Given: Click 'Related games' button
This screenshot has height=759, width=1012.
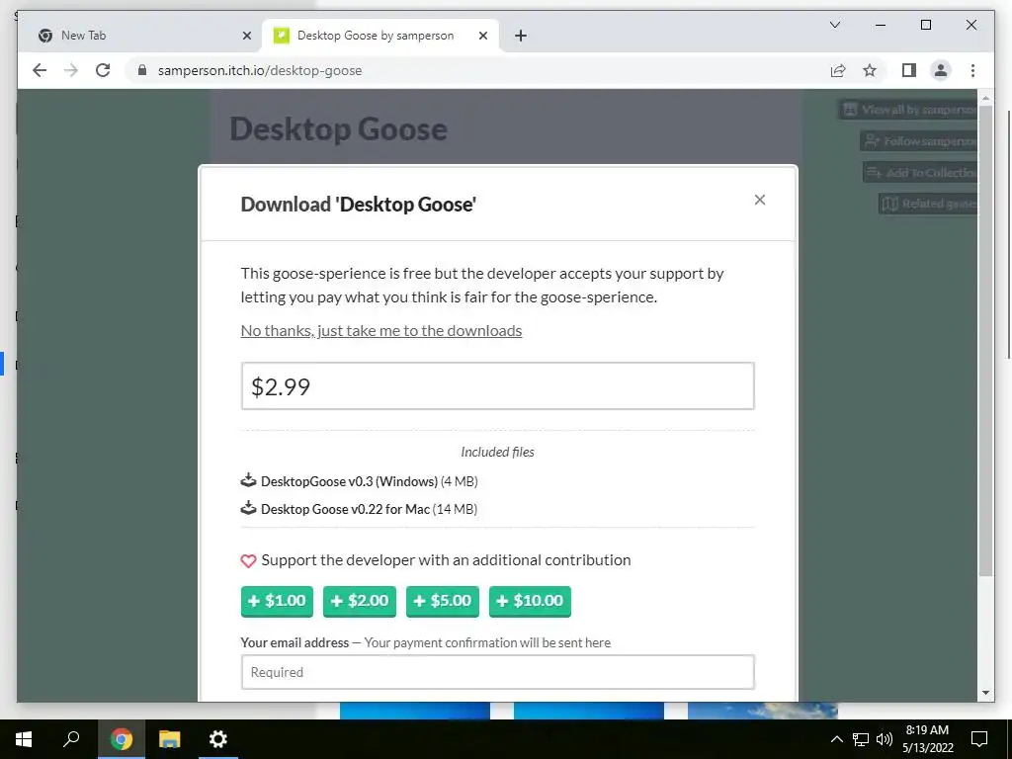Looking at the screenshot, I should point(928,204).
